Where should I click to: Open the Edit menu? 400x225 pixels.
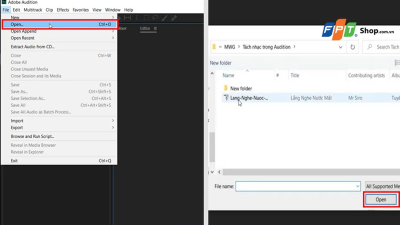16,10
